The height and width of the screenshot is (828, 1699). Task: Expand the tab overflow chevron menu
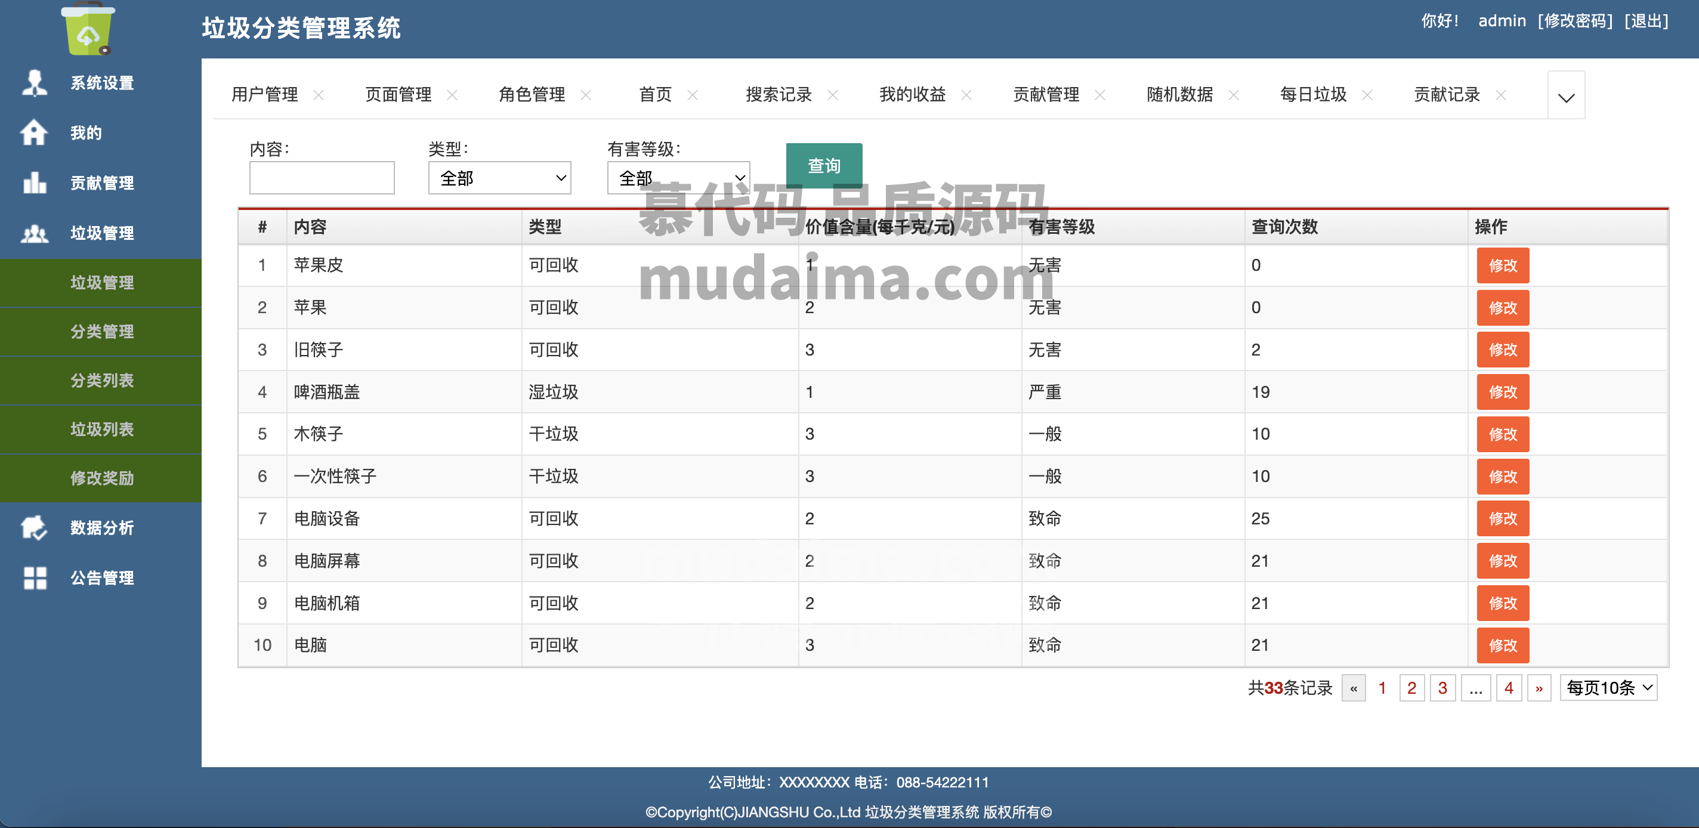pos(1567,95)
